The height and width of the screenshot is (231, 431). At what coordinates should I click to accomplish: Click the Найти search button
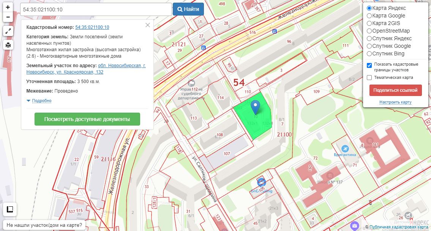pos(188,9)
